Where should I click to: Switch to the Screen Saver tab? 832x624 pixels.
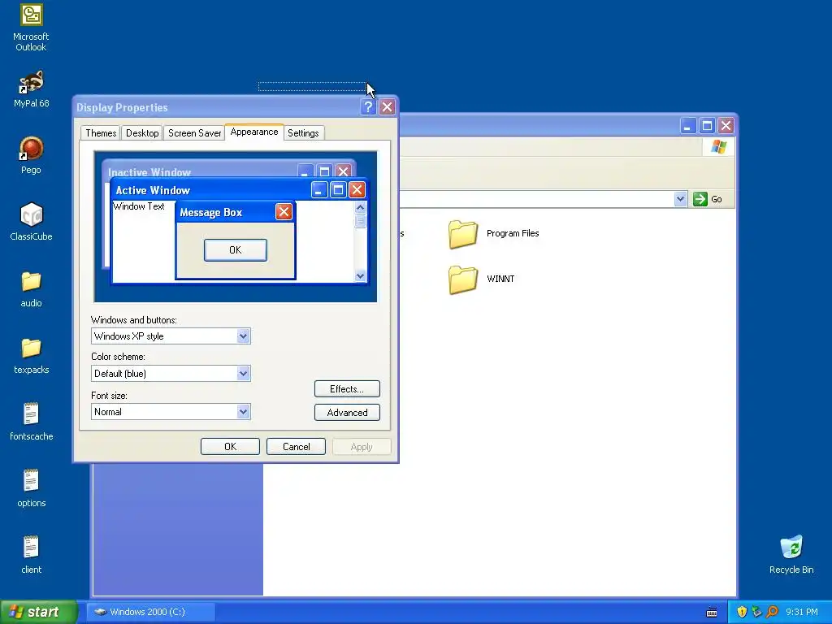tap(195, 133)
